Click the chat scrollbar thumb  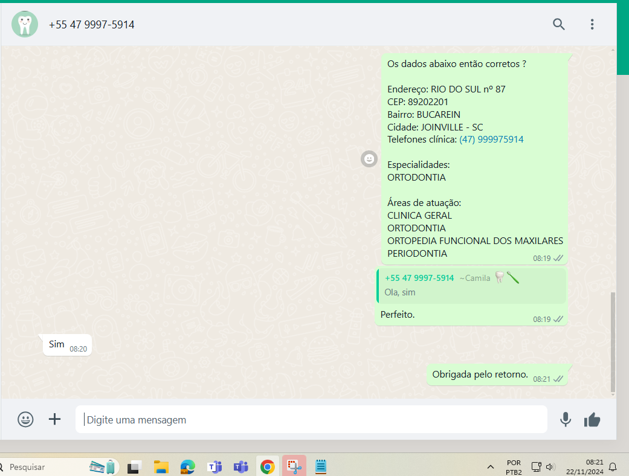pyautogui.click(x=613, y=342)
